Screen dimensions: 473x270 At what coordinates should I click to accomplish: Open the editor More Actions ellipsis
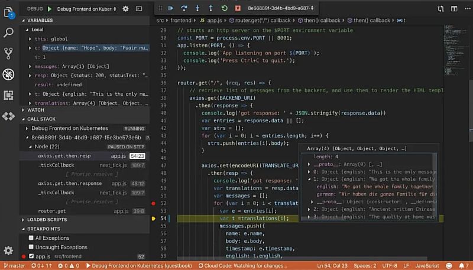[467, 9]
